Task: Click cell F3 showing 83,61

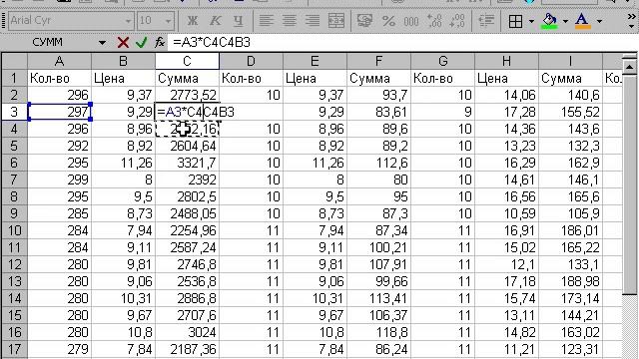Action: pos(378,112)
